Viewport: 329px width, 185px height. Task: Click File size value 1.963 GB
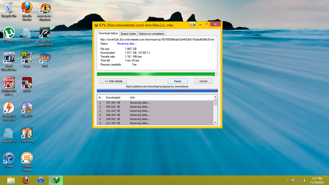point(131,49)
